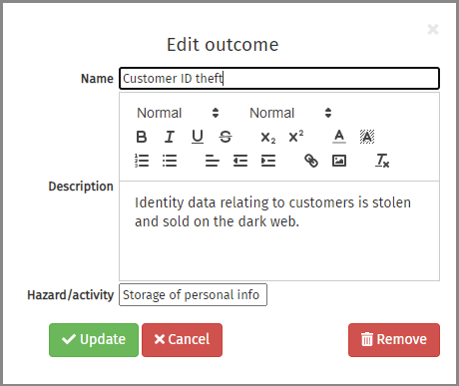Screen dimensions: 459x386
Task: Insert a hyperlink
Action: pyautogui.click(x=311, y=161)
